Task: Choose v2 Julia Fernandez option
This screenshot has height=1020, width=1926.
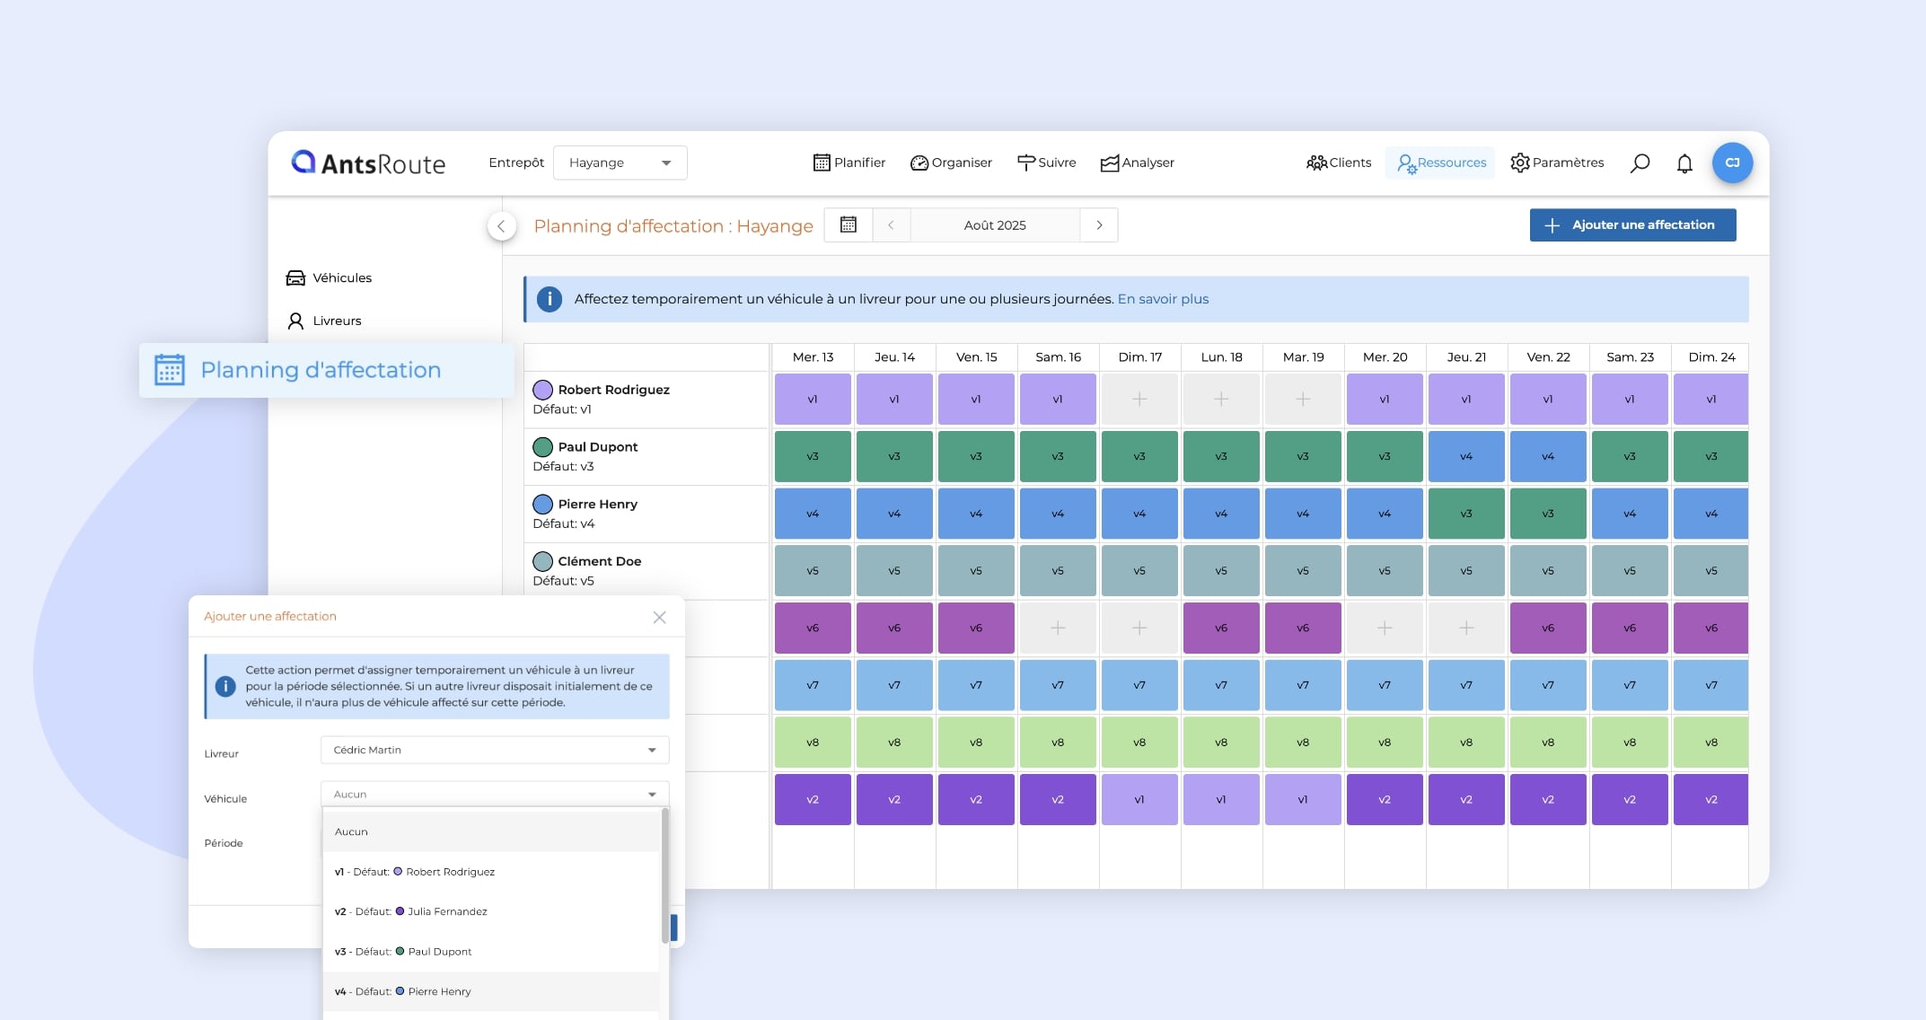Action: (x=491, y=911)
